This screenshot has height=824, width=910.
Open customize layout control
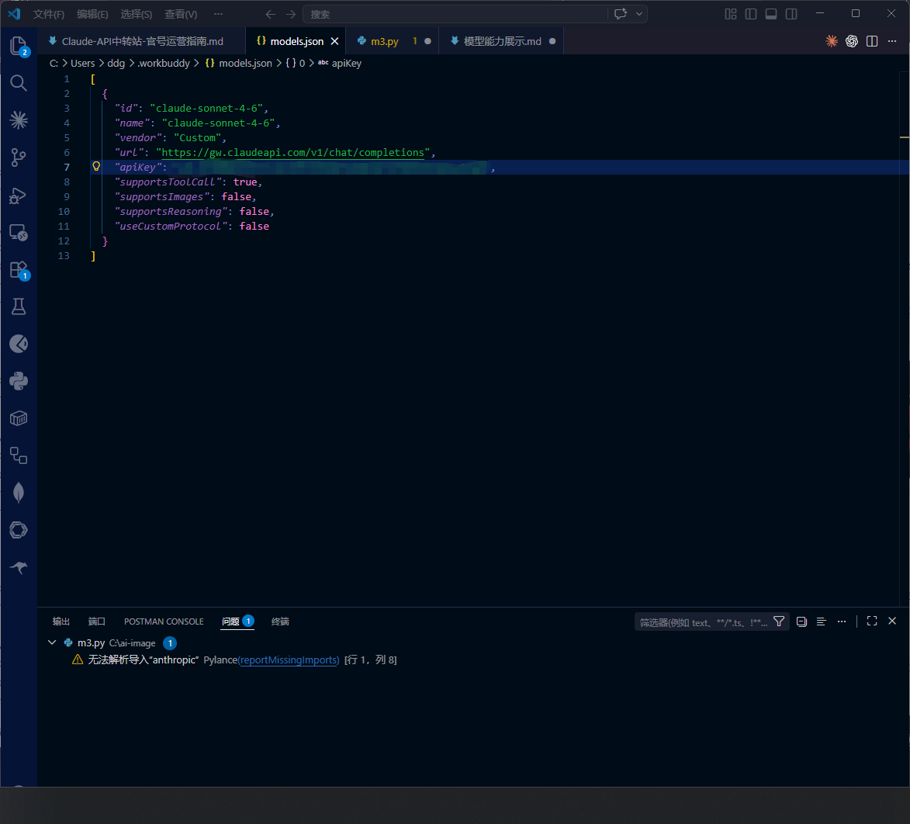[x=731, y=14]
